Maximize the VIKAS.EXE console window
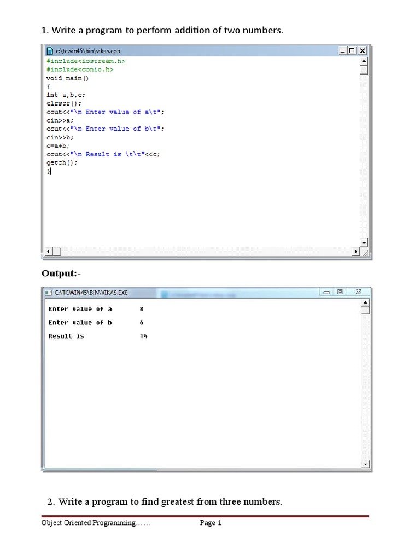 [x=340, y=292]
